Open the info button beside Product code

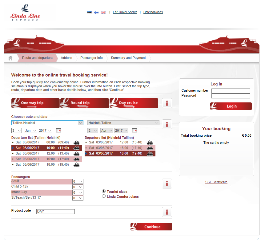167,212
